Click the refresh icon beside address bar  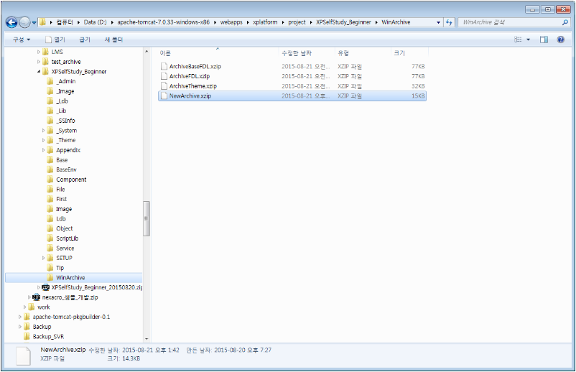[450, 22]
